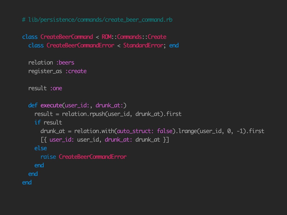Click the hash line starting with '[{ user_id:'
287x215 pixels.
(105, 140)
